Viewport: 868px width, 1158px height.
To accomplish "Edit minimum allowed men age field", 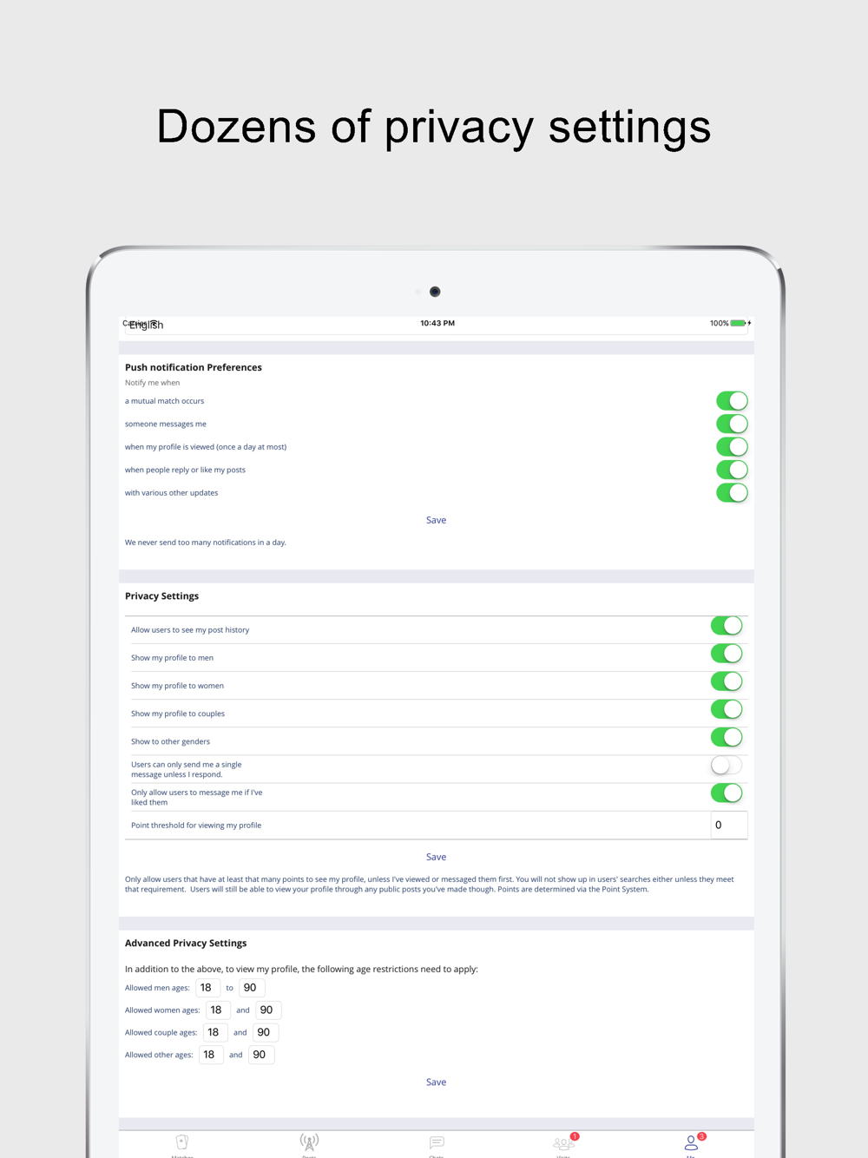I will [208, 988].
